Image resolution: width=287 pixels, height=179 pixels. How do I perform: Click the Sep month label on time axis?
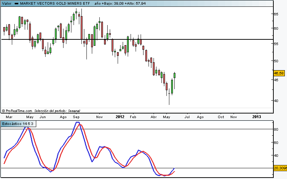click(76, 117)
